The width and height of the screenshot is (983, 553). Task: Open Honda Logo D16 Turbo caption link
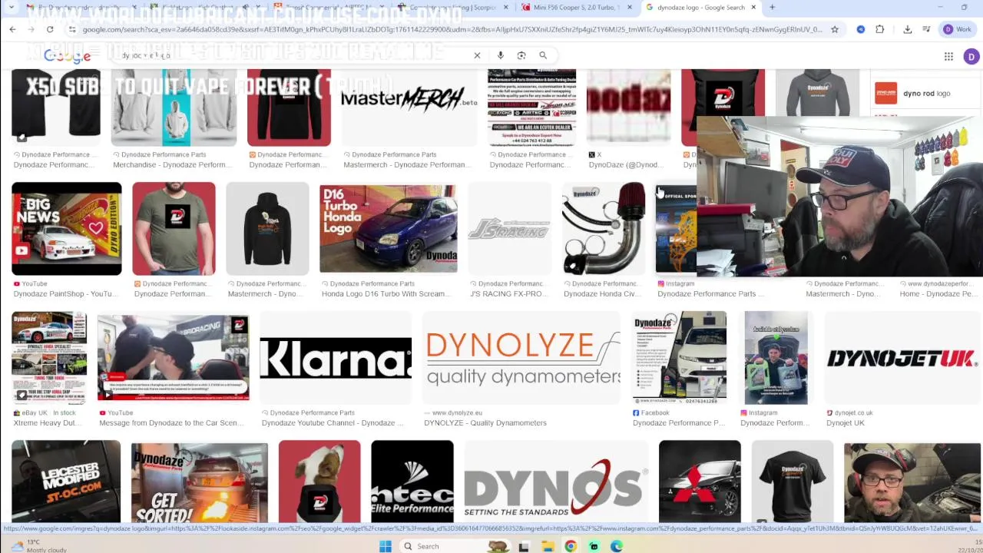pos(386,293)
